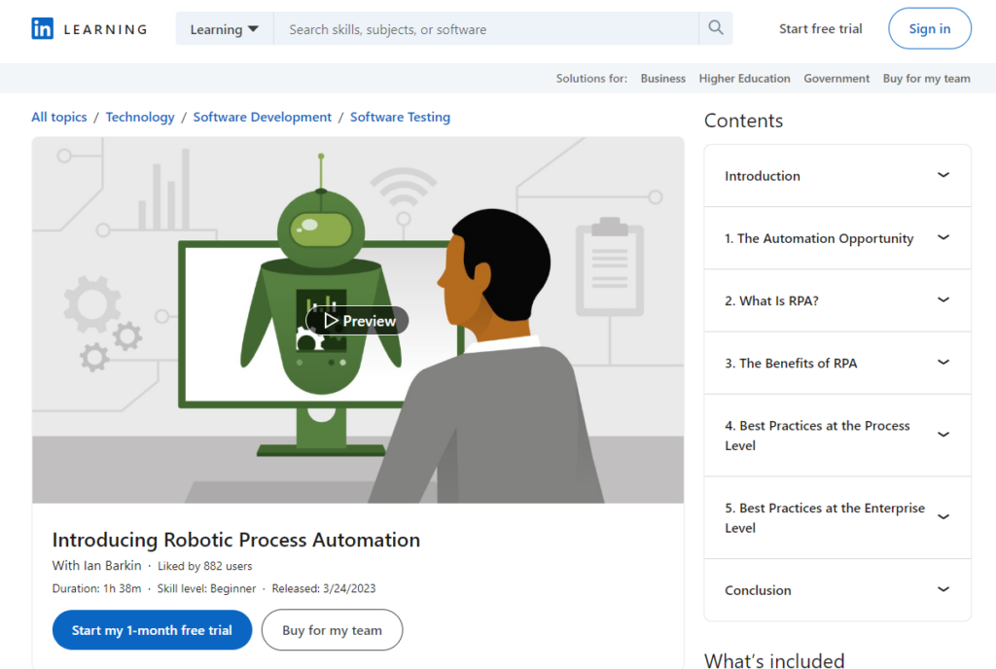Click 5. Best Practices at the Enterprise Level title
This screenshot has height=669, width=996.
(x=825, y=518)
